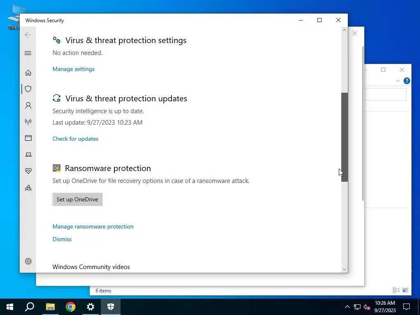Viewport: 420px width, 315px height.
Task: Maximize the Windows Security window
Action: click(319, 21)
